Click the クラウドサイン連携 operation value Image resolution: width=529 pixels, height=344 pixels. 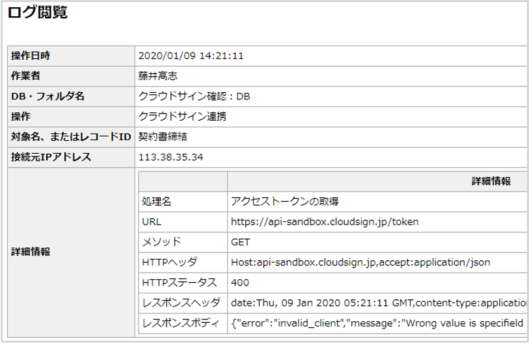click(183, 117)
